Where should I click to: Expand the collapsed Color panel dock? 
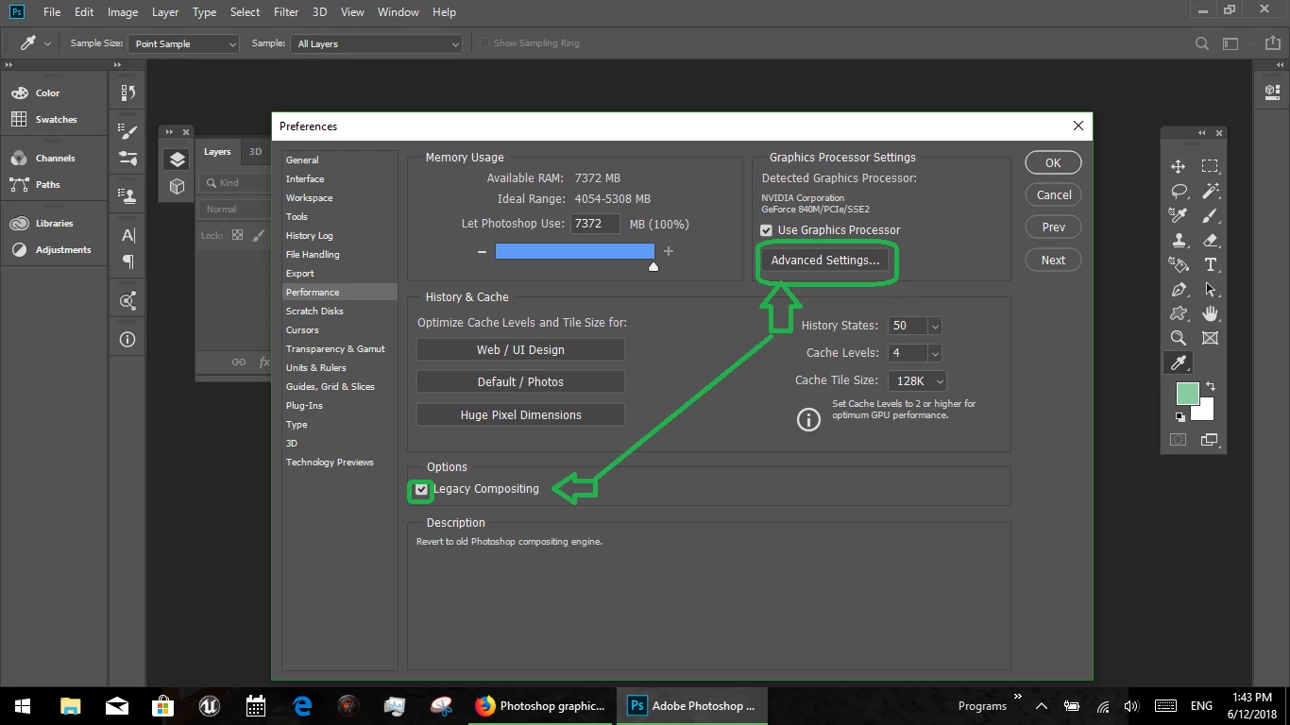coord(9,65)
